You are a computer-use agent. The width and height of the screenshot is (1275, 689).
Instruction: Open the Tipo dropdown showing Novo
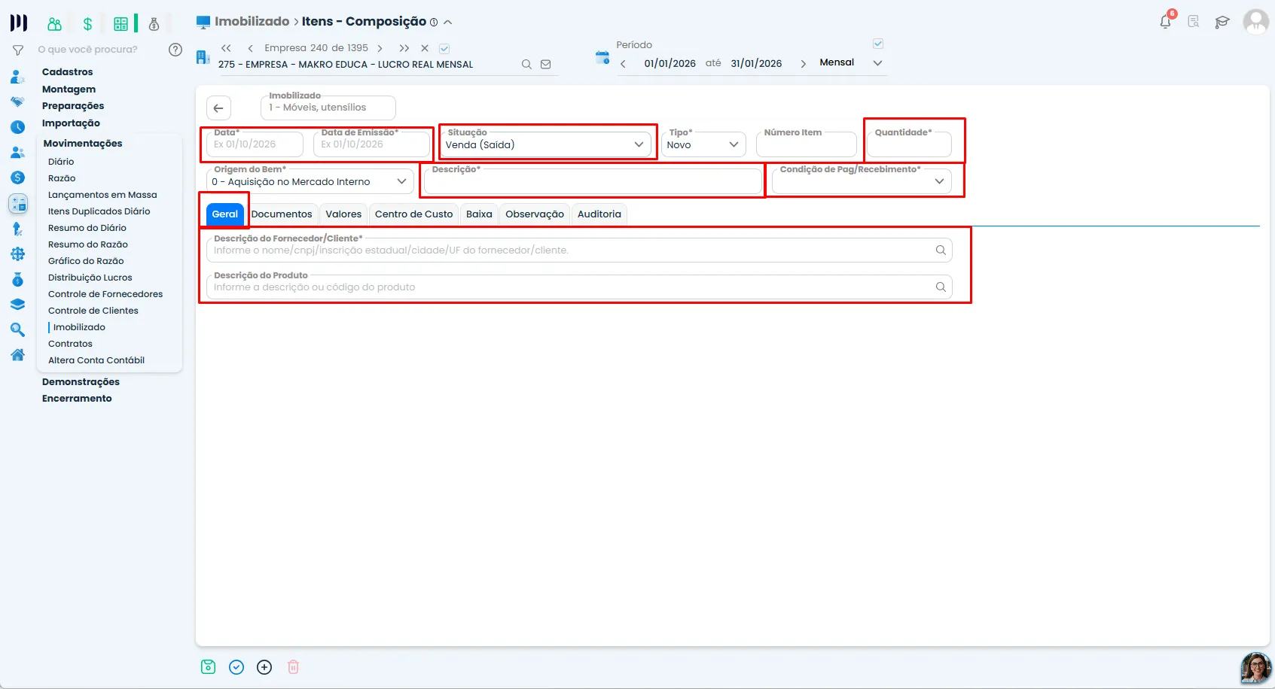[703, 144]
